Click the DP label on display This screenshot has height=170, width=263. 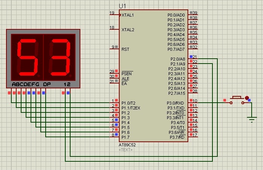pyautogui.click(x=47, y=84)
